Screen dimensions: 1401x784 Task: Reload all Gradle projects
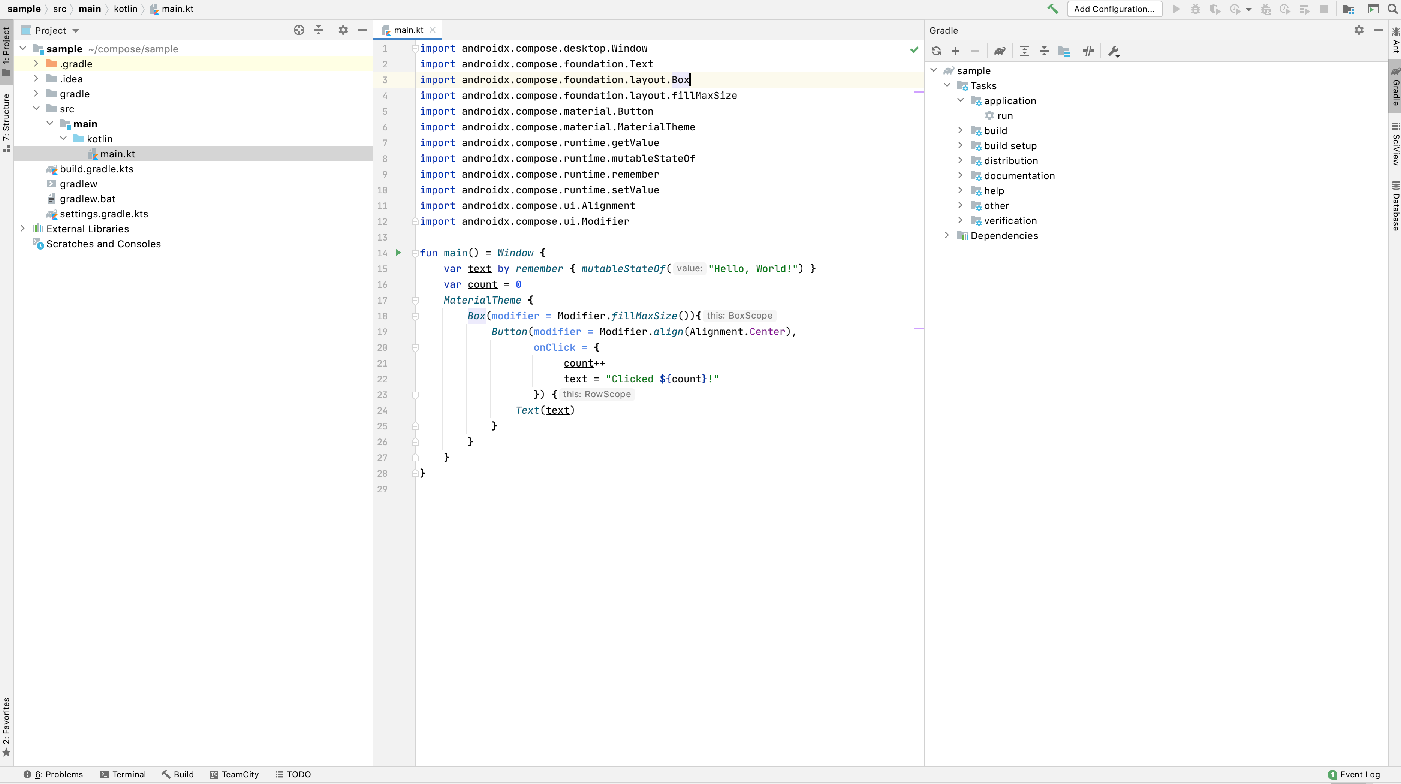(x=936, y=51)
